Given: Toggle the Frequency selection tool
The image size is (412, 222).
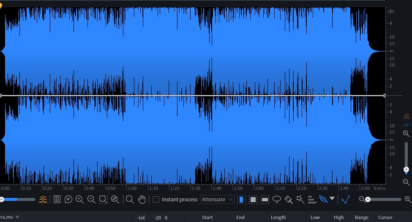Looking at the screenshot, I should pyautogui.click(x=265, y=200).
